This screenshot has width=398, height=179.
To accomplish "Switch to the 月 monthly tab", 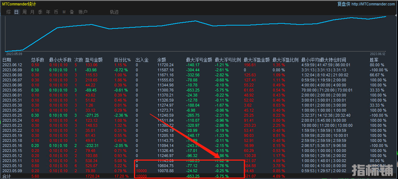I will [32, 12].
